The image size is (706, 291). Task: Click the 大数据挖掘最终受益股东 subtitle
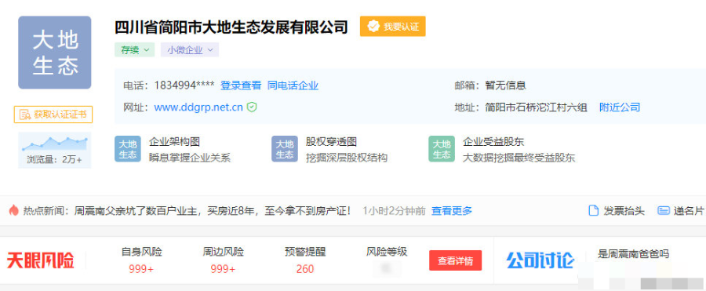coord(519,158)
